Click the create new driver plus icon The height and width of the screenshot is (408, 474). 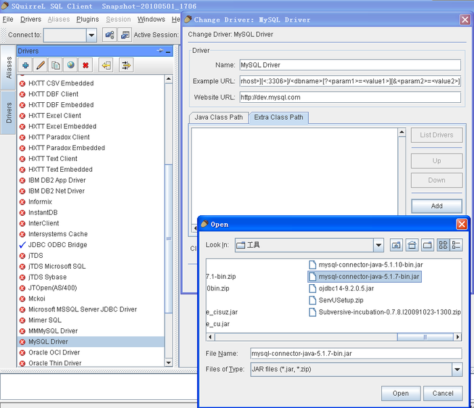click(26, 65)
